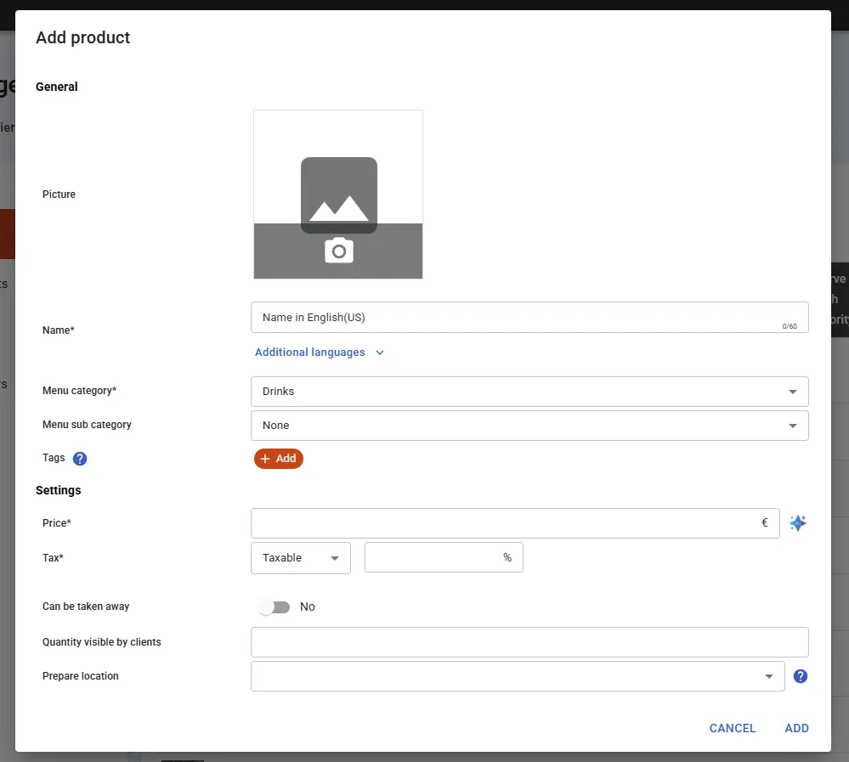This screenshot has height=762, width=849.
Task: Click the AI sparkle icon beside Price
Action: click(x=797, y=523)
